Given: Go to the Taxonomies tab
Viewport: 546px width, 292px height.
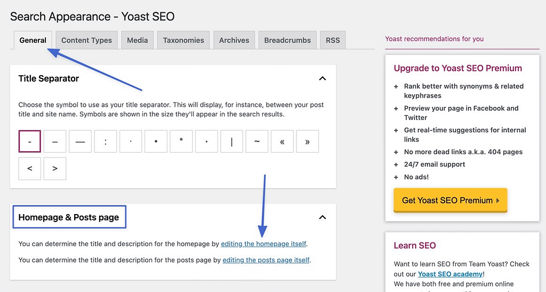Looking at the screenshot, I should (x=183, y=40).
